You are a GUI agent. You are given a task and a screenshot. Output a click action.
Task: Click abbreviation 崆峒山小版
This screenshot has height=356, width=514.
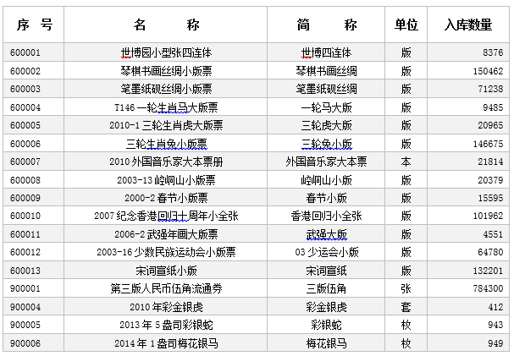pyautogui.click(x=326, y=180)
